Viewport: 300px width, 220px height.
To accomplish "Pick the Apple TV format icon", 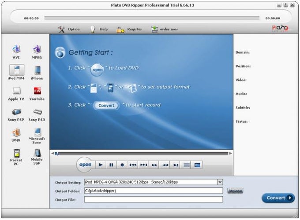I will click(x=17, y=91).
